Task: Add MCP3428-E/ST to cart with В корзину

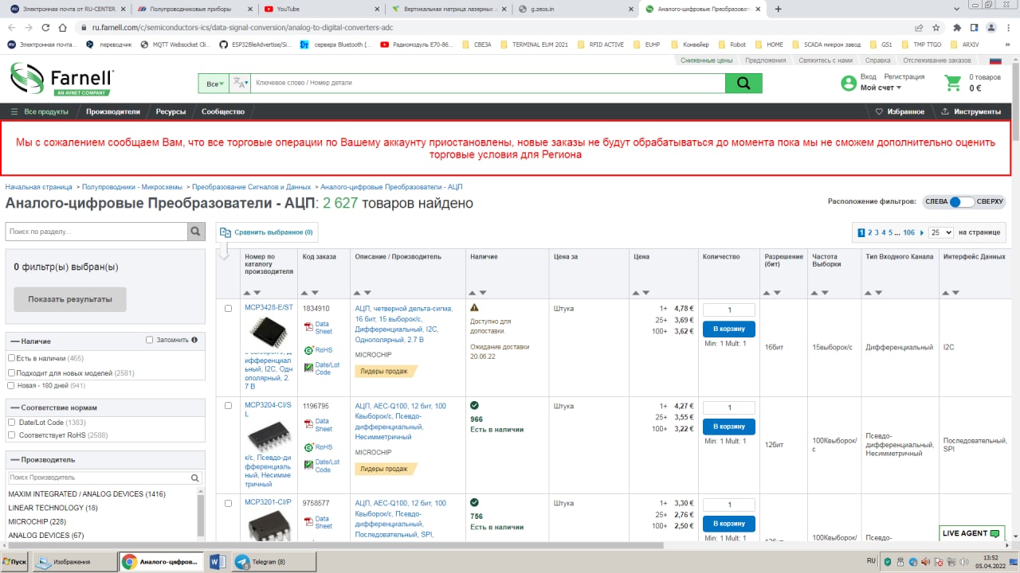Action: point(729,329)
